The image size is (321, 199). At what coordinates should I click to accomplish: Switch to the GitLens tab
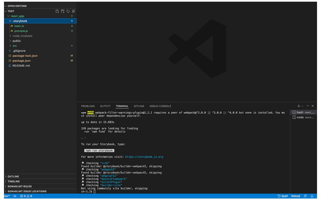(x=139, y=106)
